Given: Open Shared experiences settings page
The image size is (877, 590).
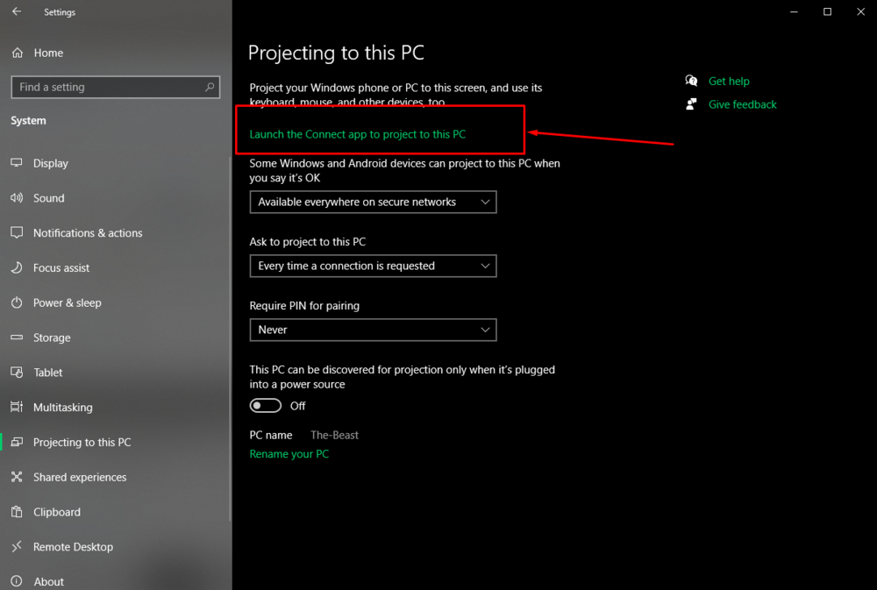Looking at the screenshot, I should (x=80, y=477).
